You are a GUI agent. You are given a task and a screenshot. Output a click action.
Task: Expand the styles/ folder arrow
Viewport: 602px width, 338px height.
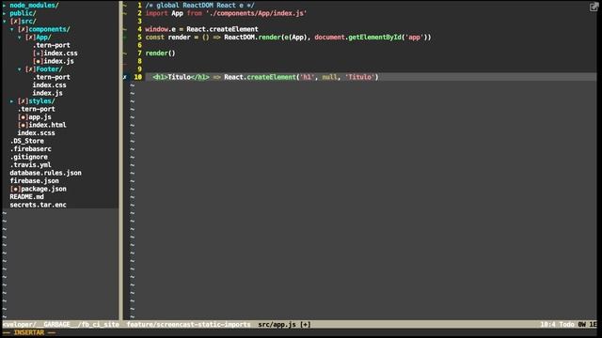[12, 101]
